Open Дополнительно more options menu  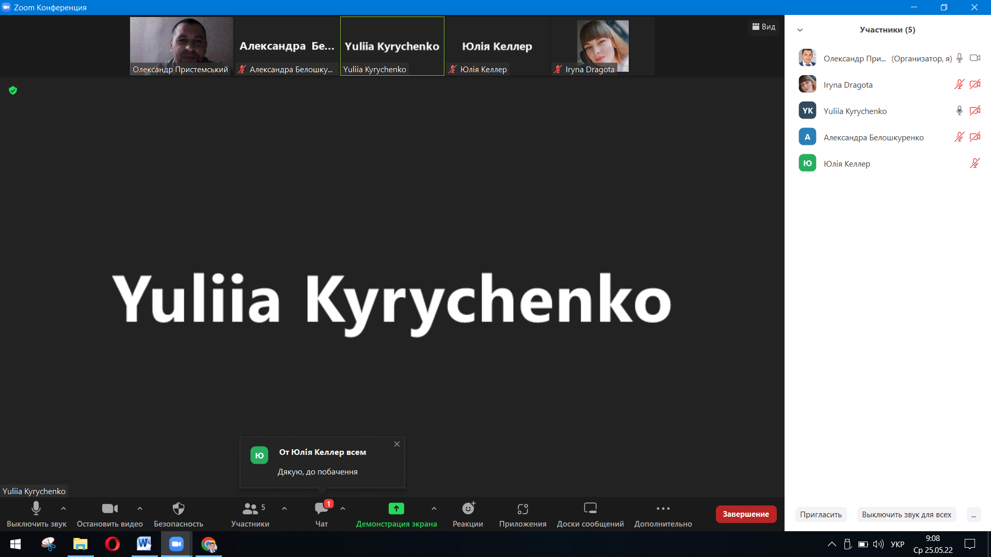(x=663, y=514)
